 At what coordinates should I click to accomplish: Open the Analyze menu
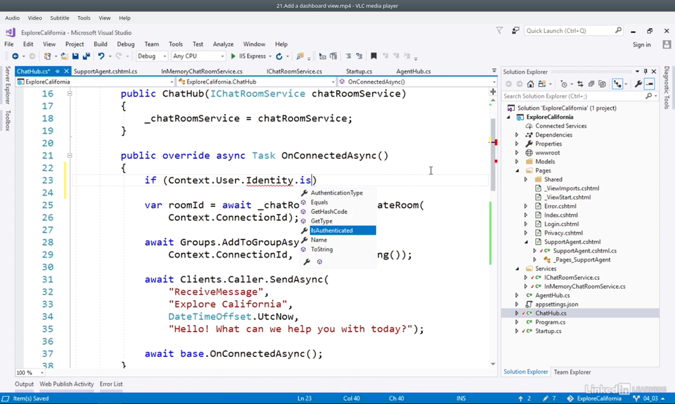223,45
